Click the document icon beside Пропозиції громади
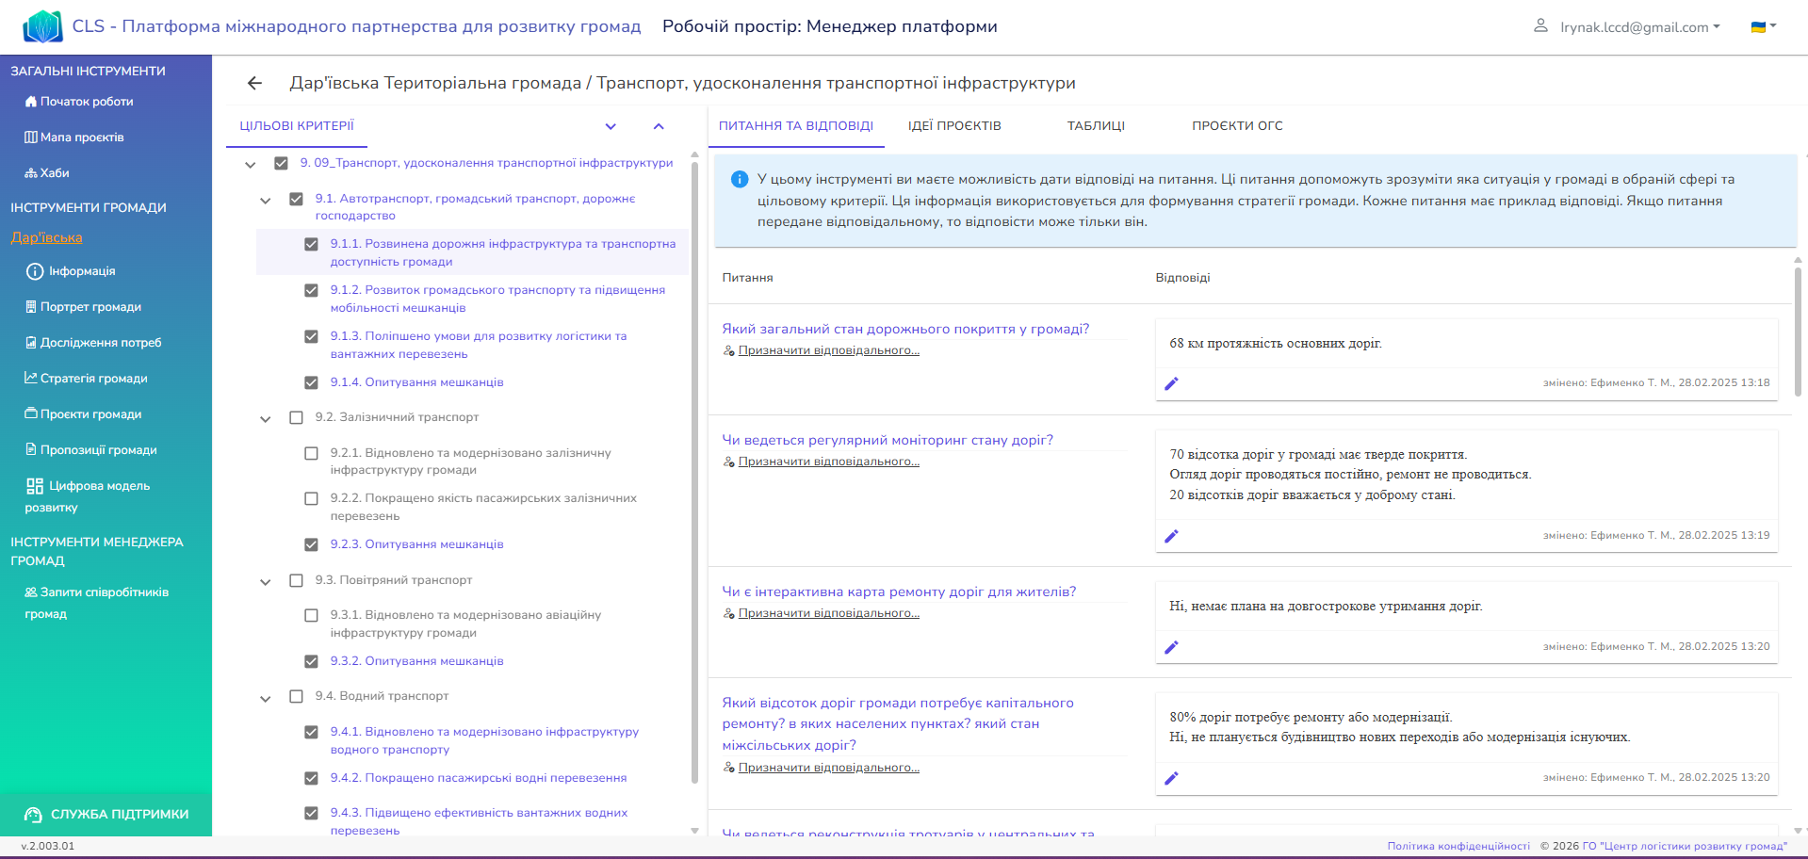Image resolution: width=1808 pixels, height=859 pixels. click(31, 450)
